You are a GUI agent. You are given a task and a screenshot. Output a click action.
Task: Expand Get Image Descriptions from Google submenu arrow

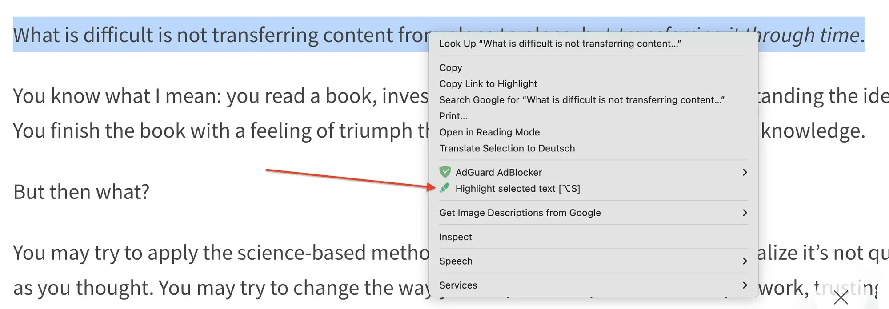pyautogui.click(x=745, y=213)
